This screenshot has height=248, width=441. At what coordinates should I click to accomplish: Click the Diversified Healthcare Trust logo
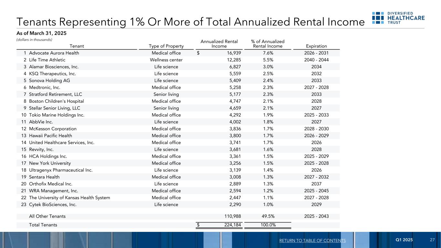coord(398,18)
